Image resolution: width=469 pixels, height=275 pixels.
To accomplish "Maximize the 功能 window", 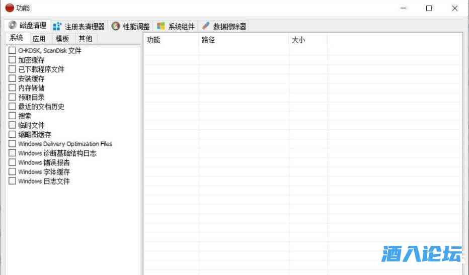I will point(429,8).
